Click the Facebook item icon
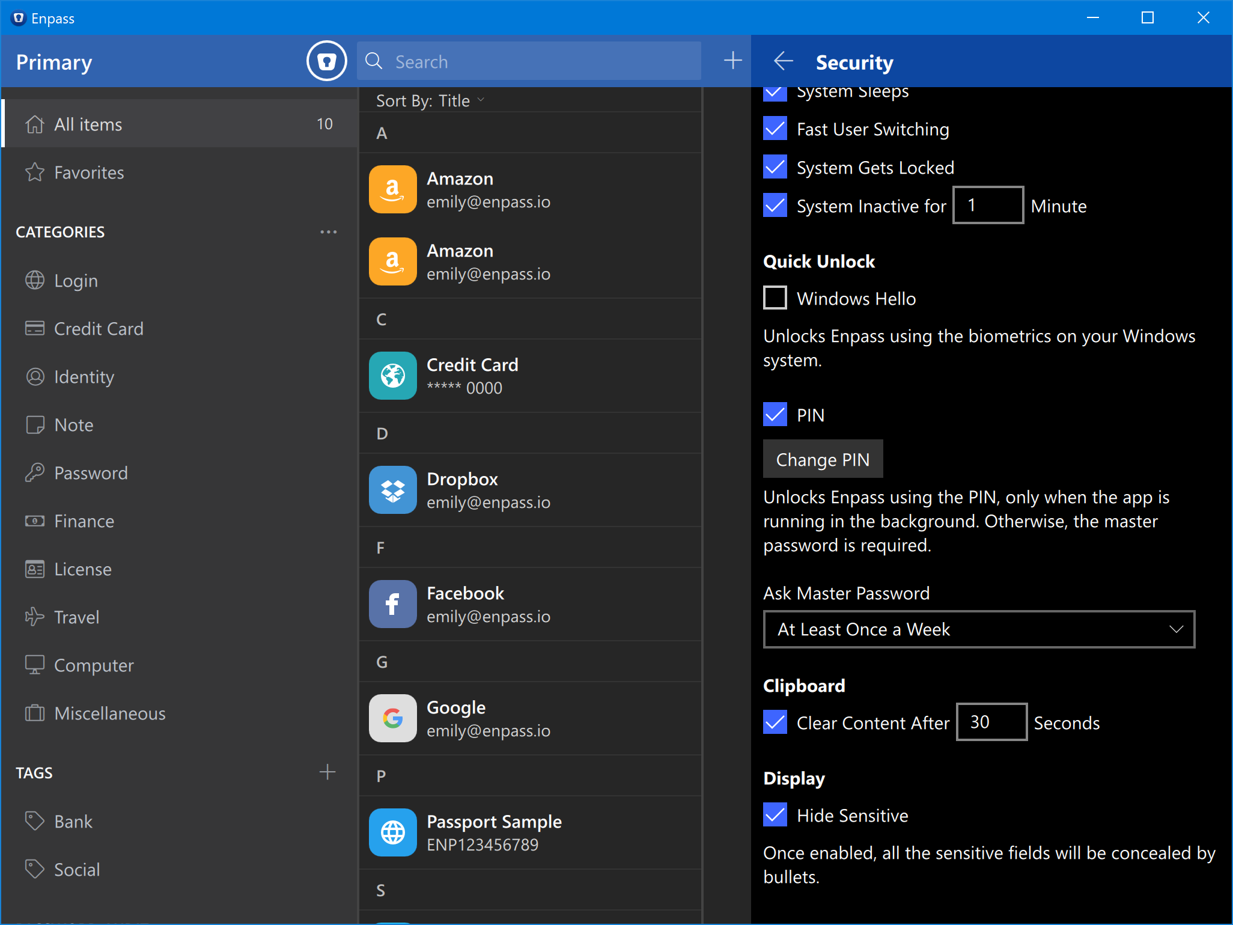 coord(392,605)
